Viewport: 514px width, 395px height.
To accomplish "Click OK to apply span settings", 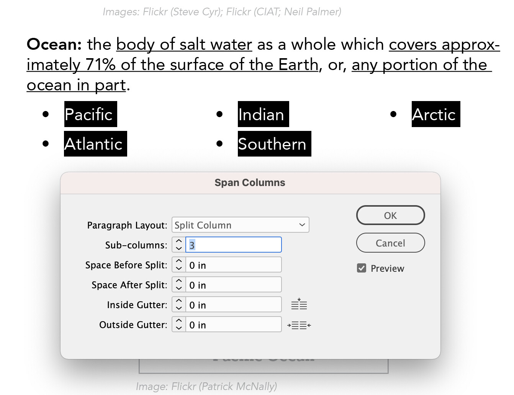I will (390, 215).
